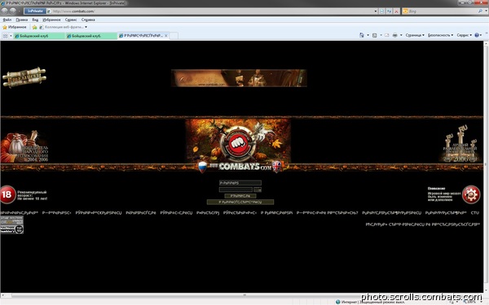The width and height of the screenshot is (489, 305).
Task: Click the Избранное favorites star button
Action: [15, 27]
